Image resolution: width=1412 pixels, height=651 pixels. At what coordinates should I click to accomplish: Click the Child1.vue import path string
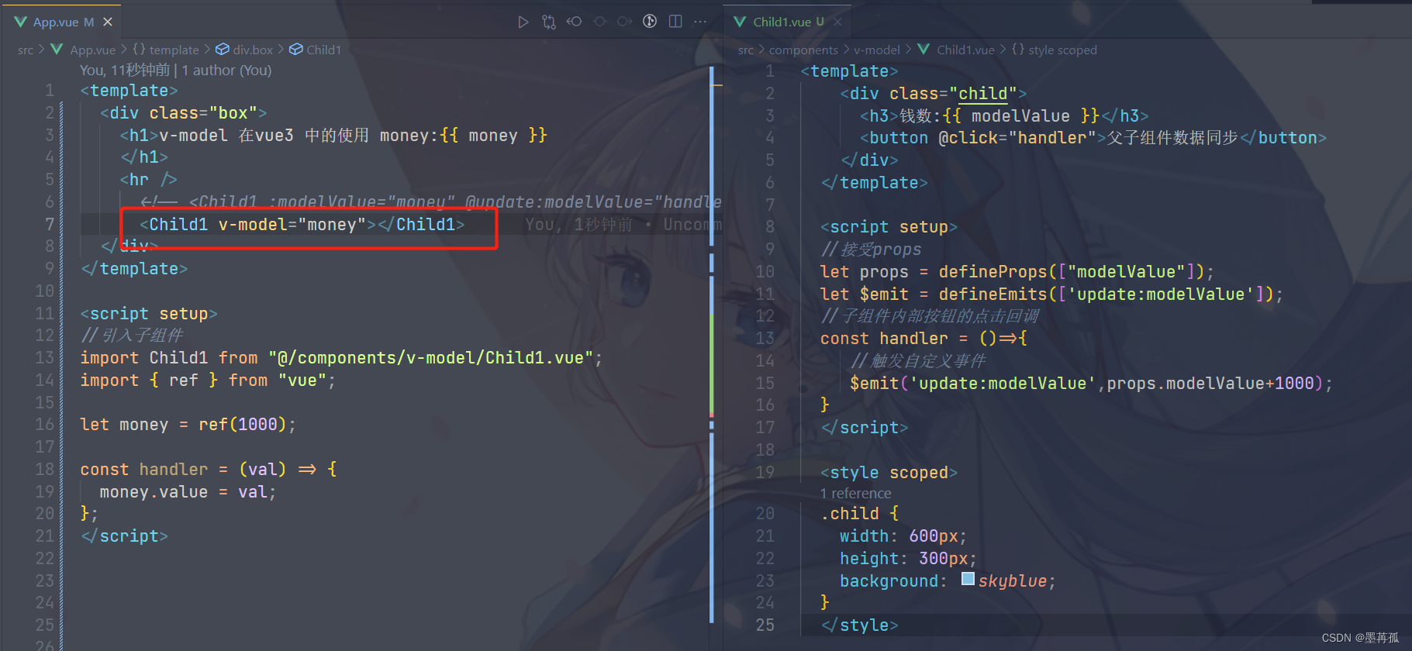[431, 358]
